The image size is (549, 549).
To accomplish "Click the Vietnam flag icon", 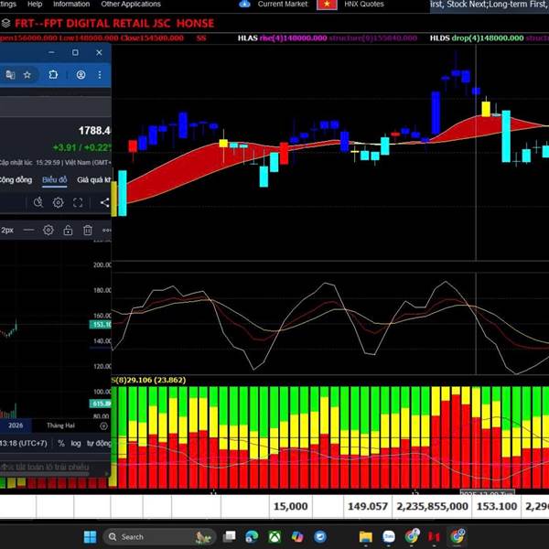I will pos(327,5).
